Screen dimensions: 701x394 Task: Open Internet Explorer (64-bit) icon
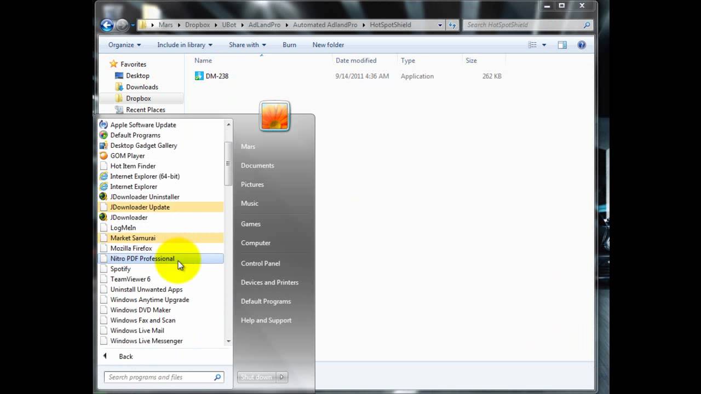click(104, 176)
